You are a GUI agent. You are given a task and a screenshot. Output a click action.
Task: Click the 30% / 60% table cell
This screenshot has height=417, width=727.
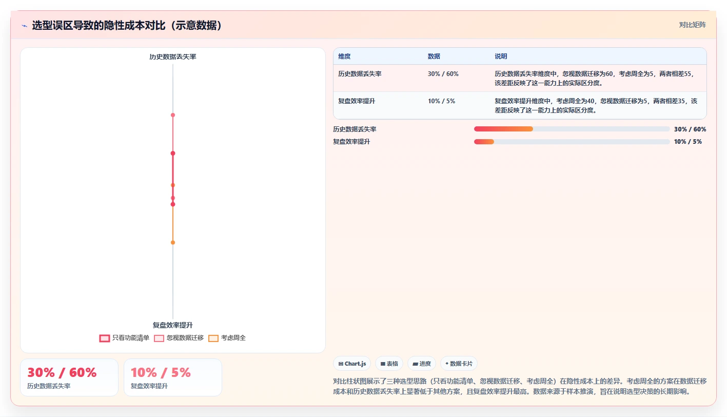(x=443, y=74)
